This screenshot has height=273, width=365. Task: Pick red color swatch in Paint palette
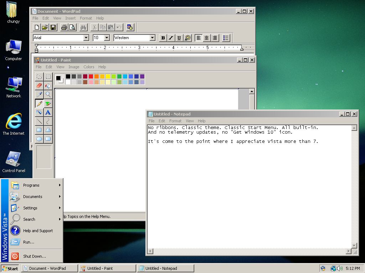pyautogui.click(x=91, y=76)
